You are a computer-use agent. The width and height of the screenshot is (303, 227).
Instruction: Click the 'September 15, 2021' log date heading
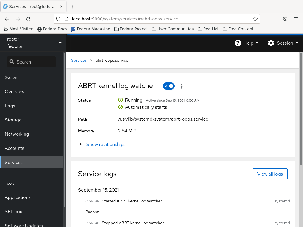(x=98, y=190)
